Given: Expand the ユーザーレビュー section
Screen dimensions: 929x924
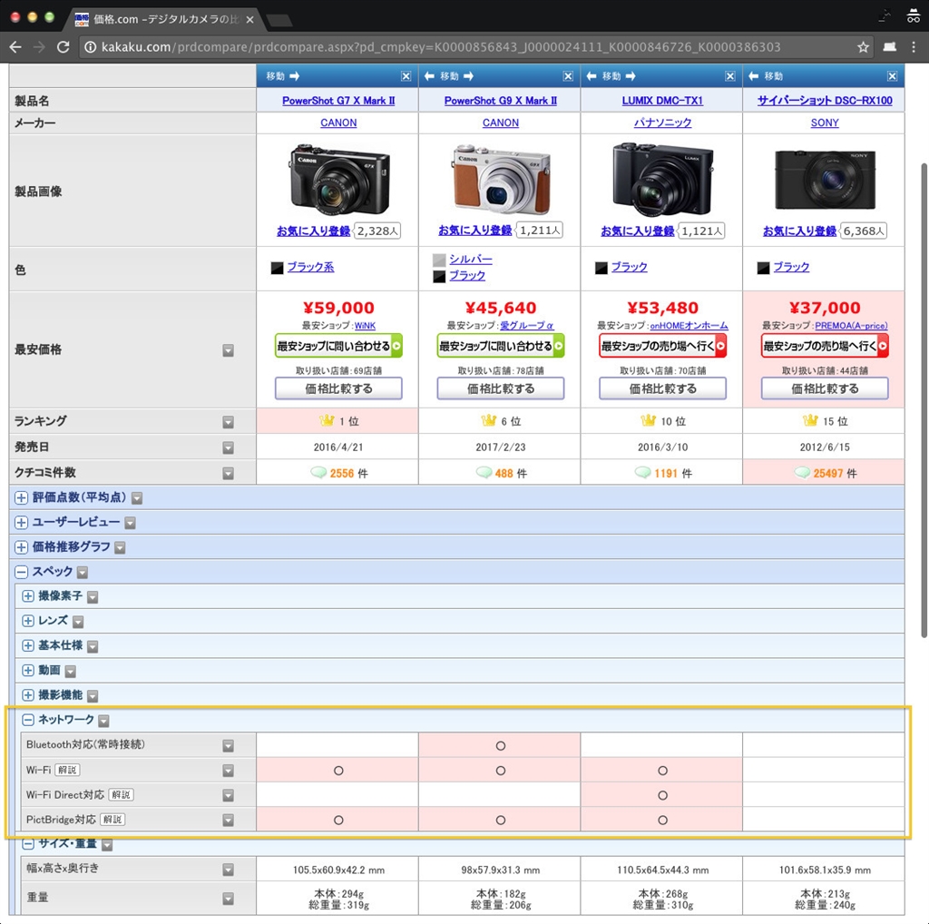Looking at the screenshot, I should pyautogui.click(x=22, y=522).
